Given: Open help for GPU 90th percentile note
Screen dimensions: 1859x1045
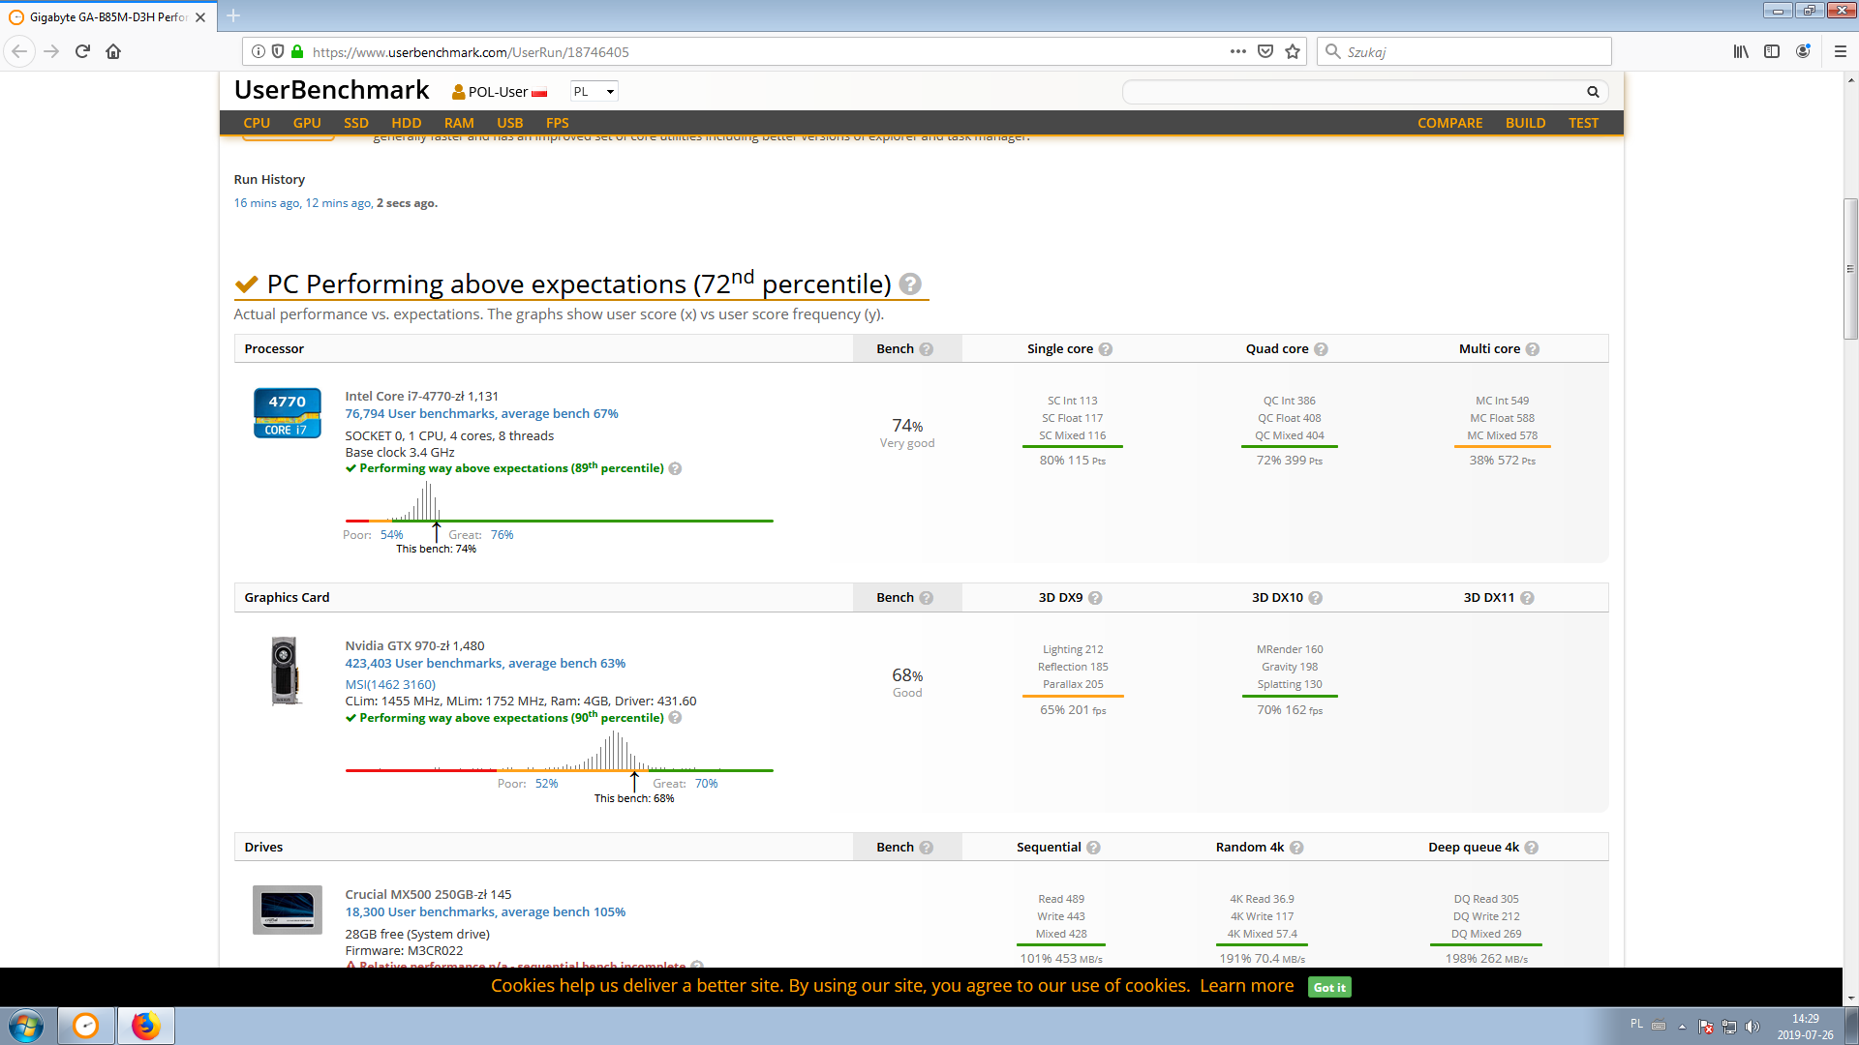Looking at the screenshot, I should 675,718.
